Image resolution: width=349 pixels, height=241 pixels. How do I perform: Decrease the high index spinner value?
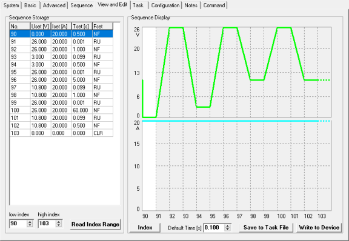coord(59,225)
